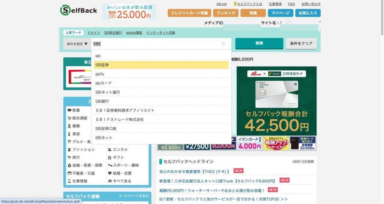Image resolution: width=384 pixels, height=204 pixels.
Task: Click the water server 25,000円 banner
Action: pos(129,12)
